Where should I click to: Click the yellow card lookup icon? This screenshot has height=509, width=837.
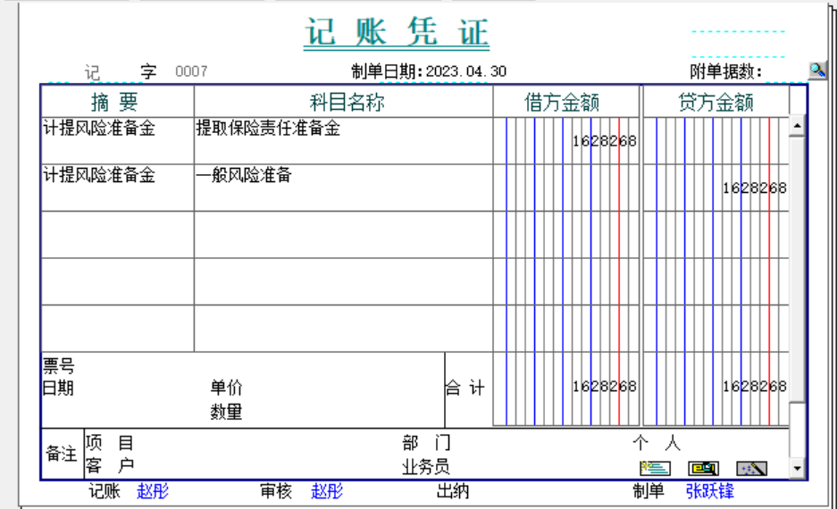coord(703,468)
